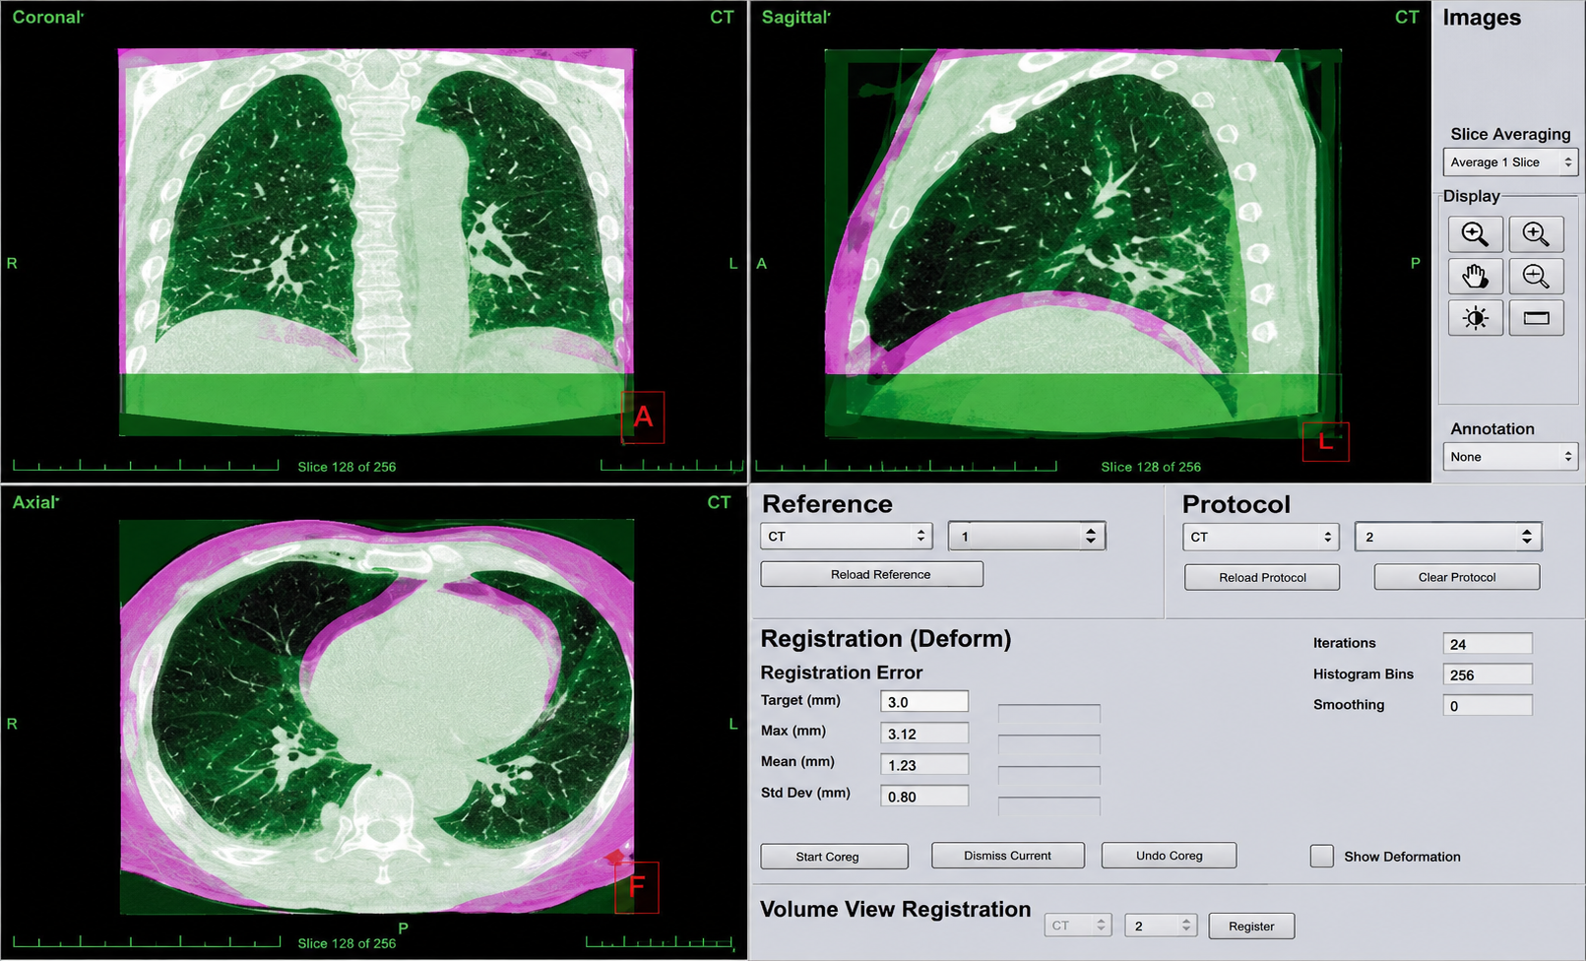Click the CT label in the Sagittal view
Screen dimensions: 1586x961
click(1407, 17)
